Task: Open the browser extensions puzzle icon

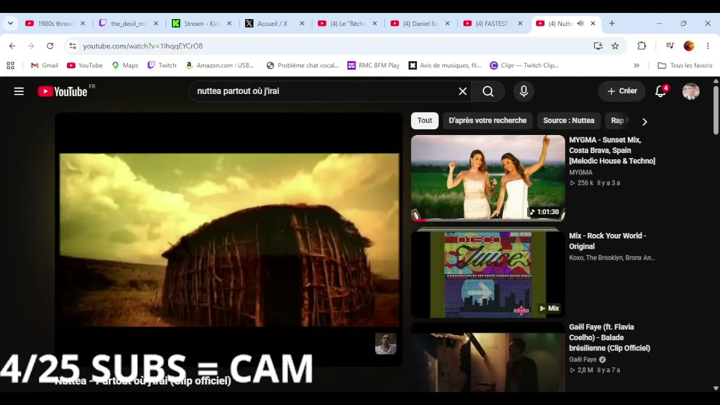Action: tap(642, 46)
